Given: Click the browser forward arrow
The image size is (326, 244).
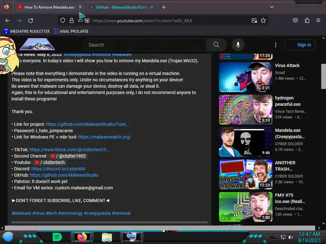Looking at the screenshot, I should pyautogui.click(x=19, y=21).
